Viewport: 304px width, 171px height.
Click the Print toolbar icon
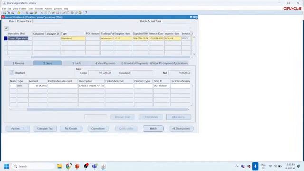coord(31,13)
